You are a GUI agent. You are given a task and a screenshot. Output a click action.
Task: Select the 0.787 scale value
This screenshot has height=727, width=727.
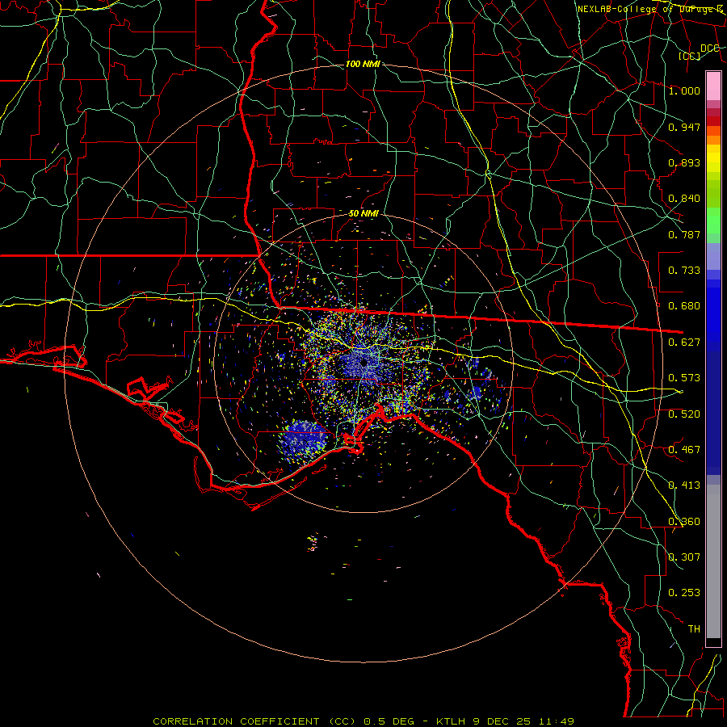point(684,234)
